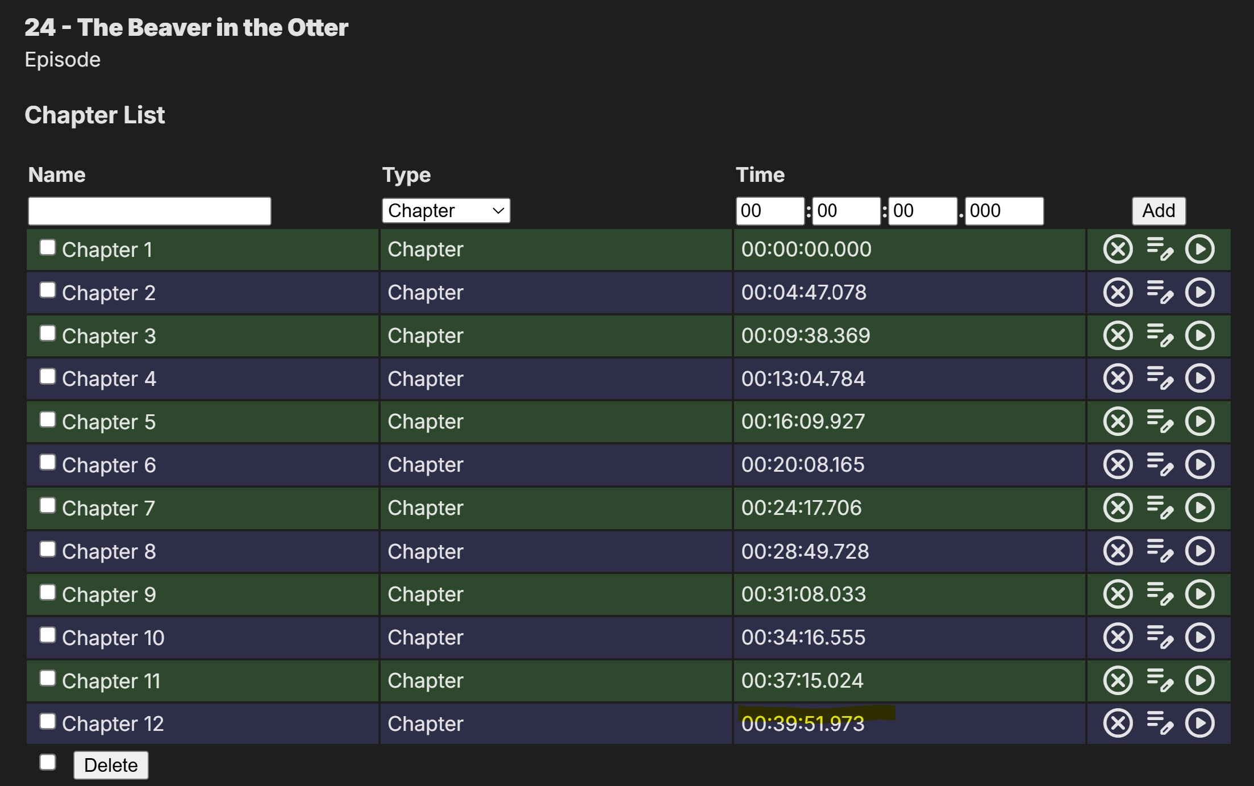The height and width of the screenshot is (786, 1254).
Task: Remove Chapter 5 via circled X icon
Action: click(x=1118, y=422)
